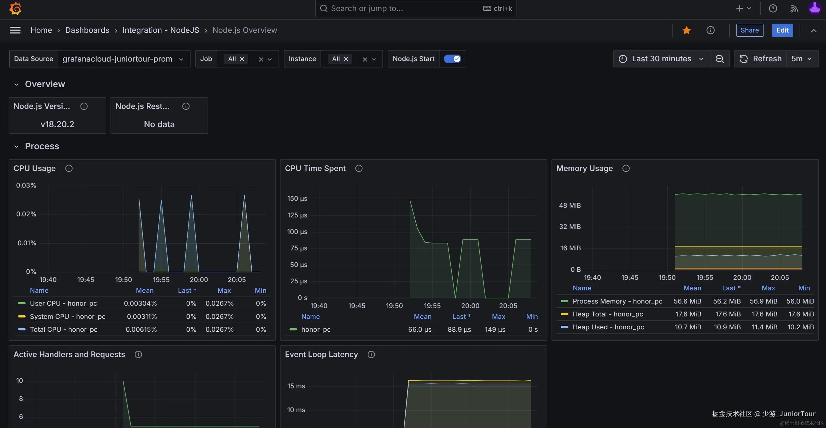Remove the All chip from Instance filter
826x428 pixels.
tap(346, 59)
